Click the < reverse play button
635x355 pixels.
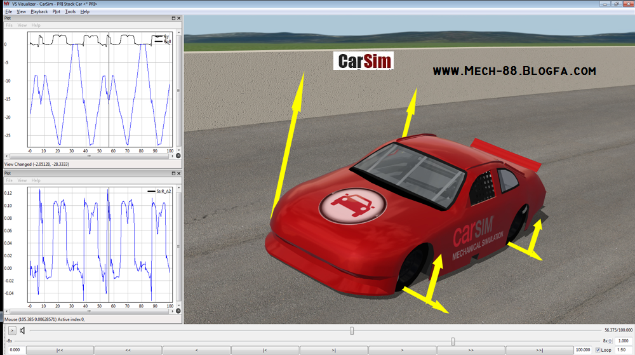(x=196, y=350)
